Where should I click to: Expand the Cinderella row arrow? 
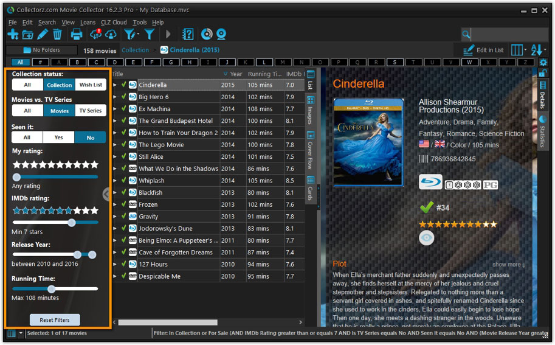(x=115, y=85)
